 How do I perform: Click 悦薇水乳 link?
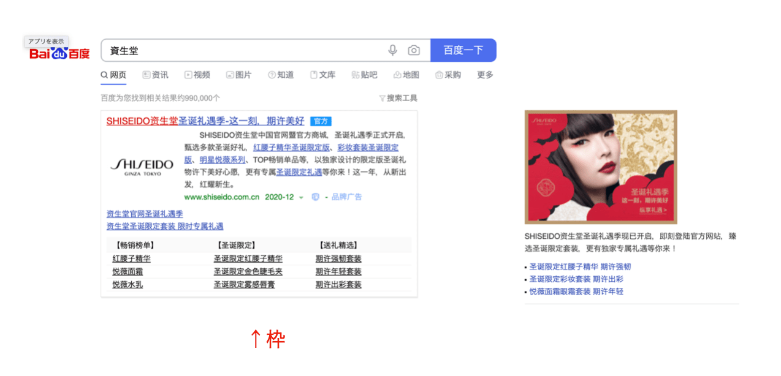(128, 285)
